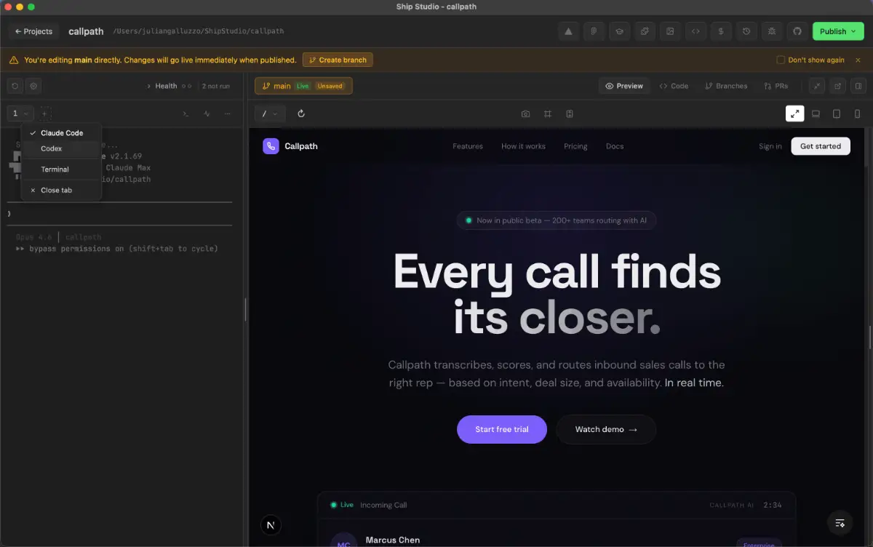
Task: Open the Docs nav link
Action: click(615, 146)
